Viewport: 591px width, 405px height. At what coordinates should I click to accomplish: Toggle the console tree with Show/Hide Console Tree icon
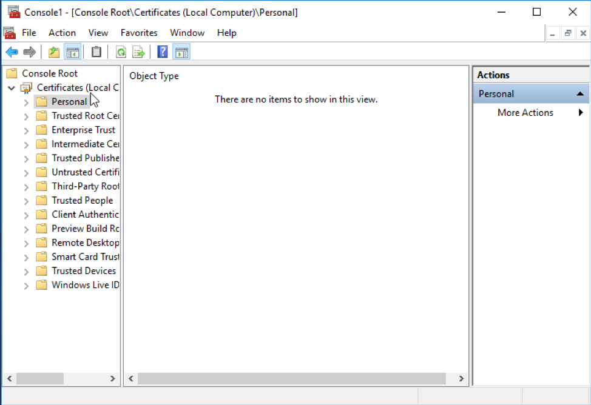[72, 52]
